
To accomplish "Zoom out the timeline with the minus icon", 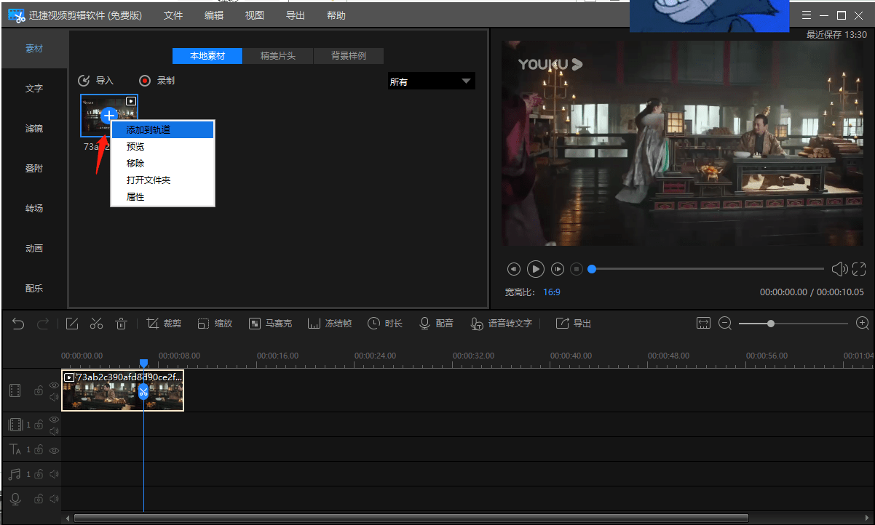I will [725, 324].
